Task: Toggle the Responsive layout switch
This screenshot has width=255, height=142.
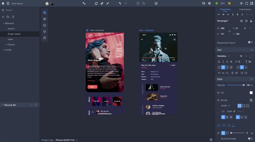Action: coord(250,42)
